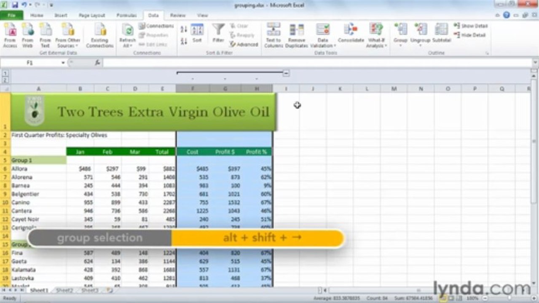Click the insert new worksheet icon

pyautogui.click(x=110, y=290)
